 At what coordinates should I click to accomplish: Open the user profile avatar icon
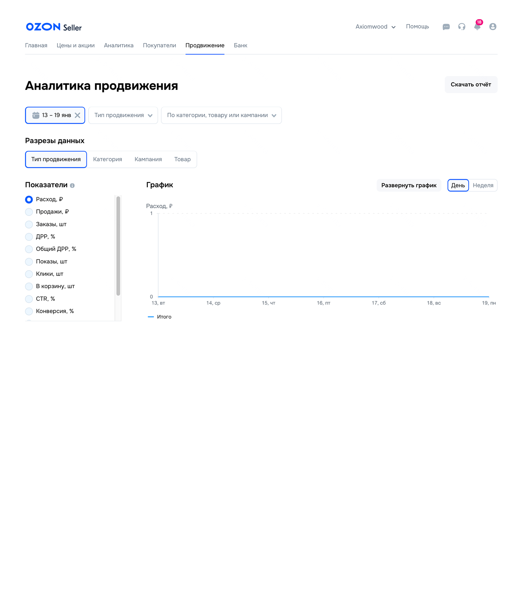click(493, 27)
